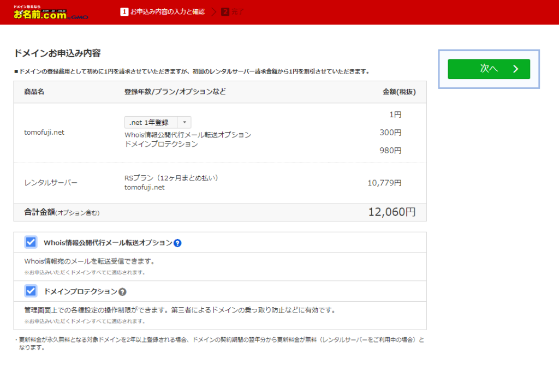Disable the ドメインプロテクション checkbox

pos(31,291)
